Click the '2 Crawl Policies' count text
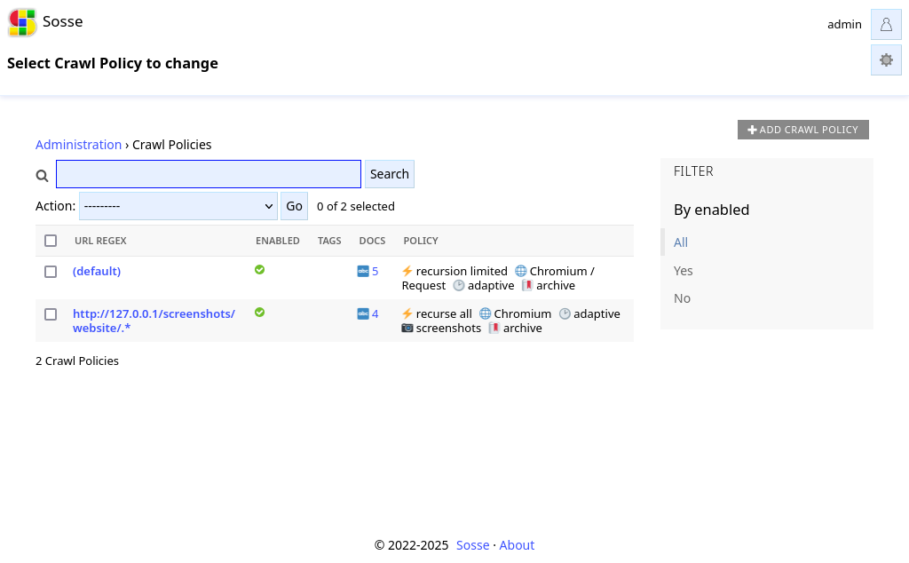The width and height of the screenshot is (909, 563). 77,361
